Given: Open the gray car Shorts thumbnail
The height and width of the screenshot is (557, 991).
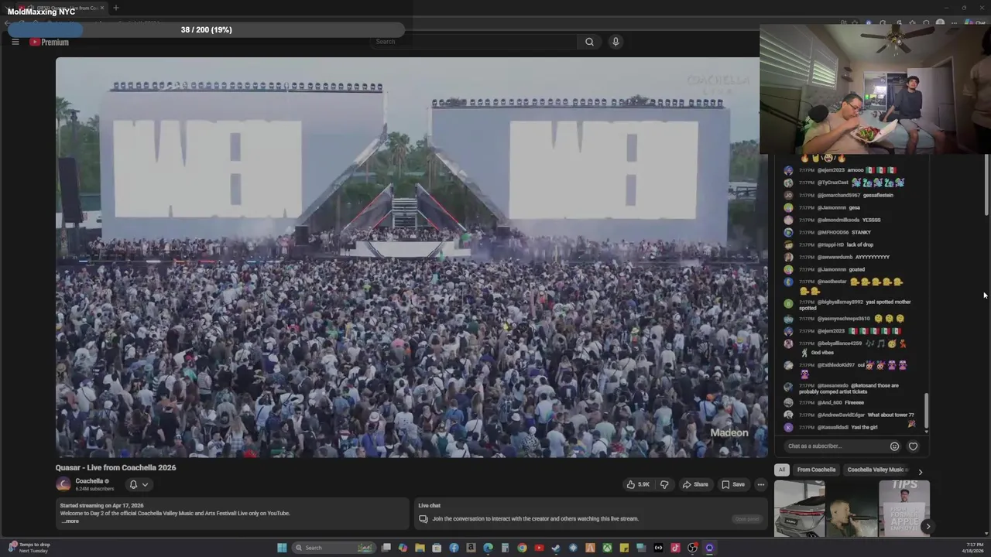Looking at the screenshot, I should coord(800,508).
